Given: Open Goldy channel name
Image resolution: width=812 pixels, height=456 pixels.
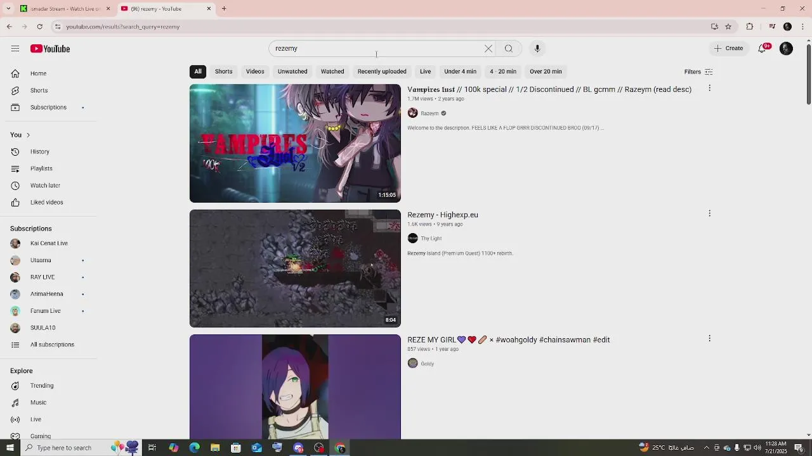Looking at the screenshot, I should click(427, 364).
